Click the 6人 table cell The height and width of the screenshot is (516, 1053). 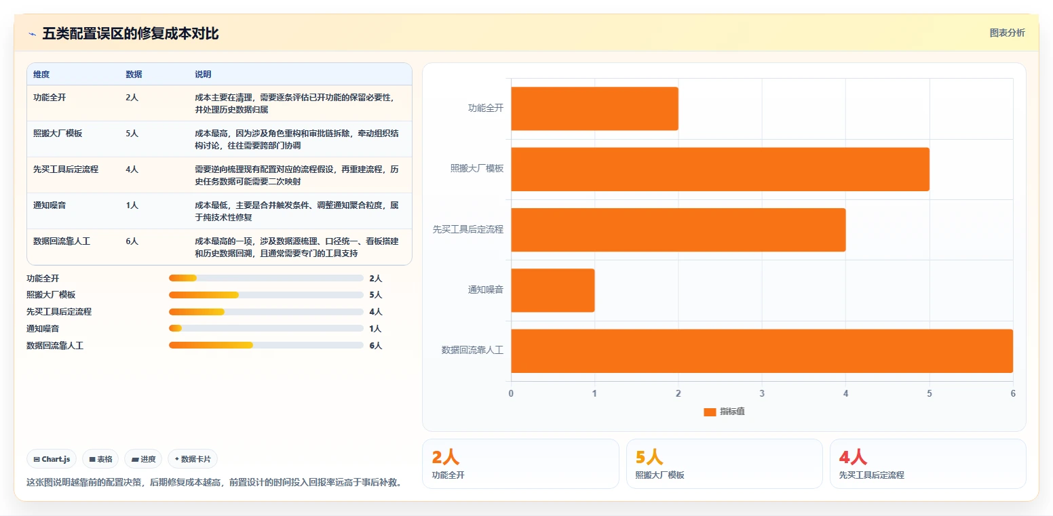click(132, 241)
